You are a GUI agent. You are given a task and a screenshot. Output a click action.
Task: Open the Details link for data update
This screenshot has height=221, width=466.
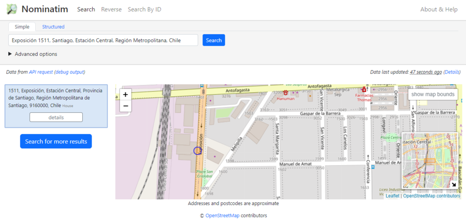point(452,72)
